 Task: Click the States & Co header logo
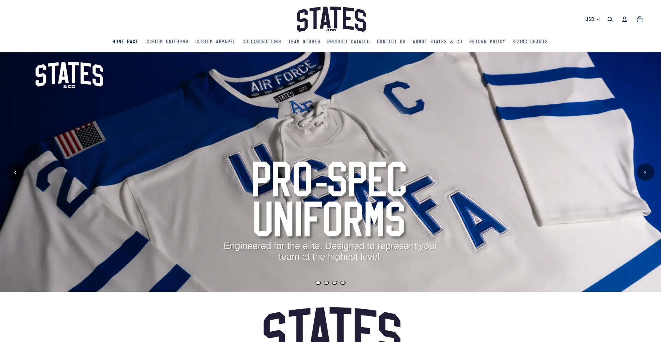click(331, 19)
